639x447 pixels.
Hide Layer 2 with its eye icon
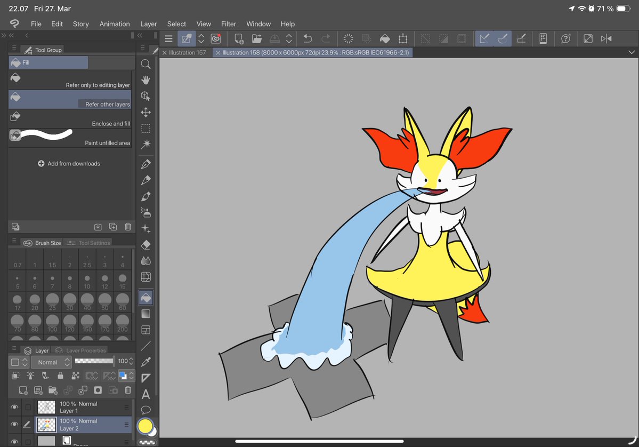pyautogui.click(x=14, y=424)
